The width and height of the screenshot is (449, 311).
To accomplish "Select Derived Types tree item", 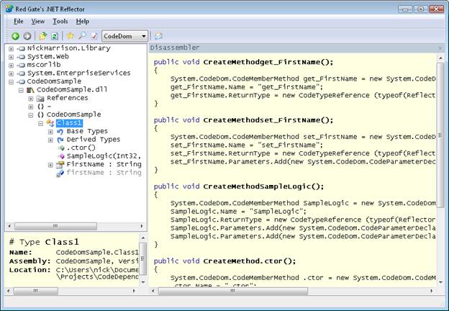I will pyautogui.click(x=94, y=140).
